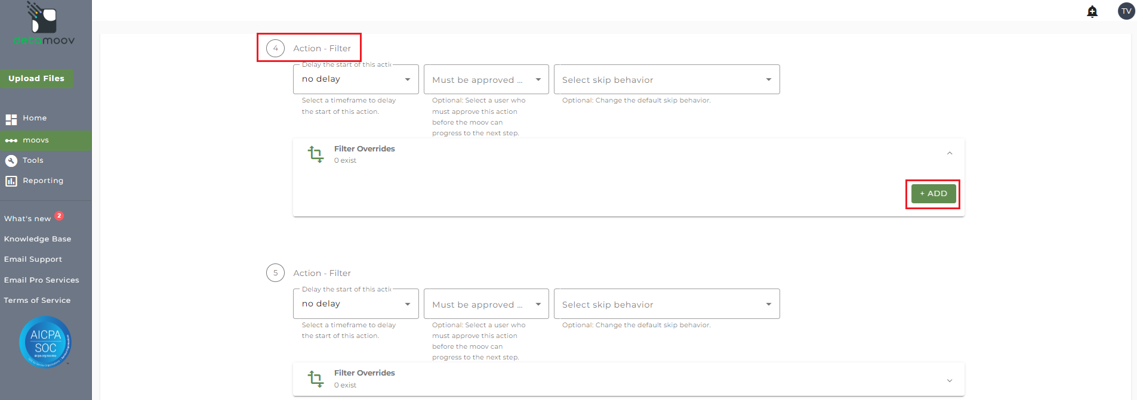Click the notifications bell icon

tap(1092, 11)
